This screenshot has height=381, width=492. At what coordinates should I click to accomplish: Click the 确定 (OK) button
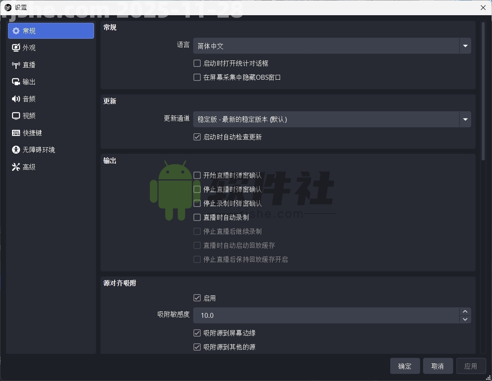point(405,366)
